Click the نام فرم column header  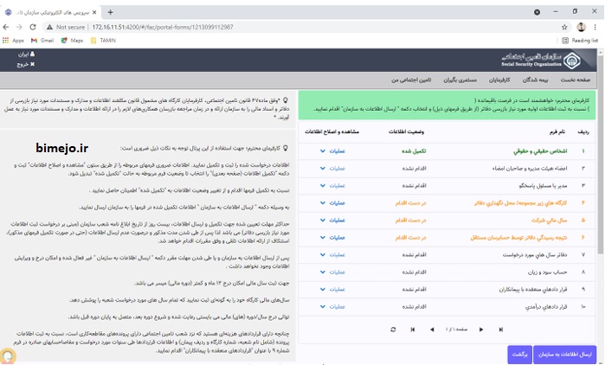pos(557,131)
